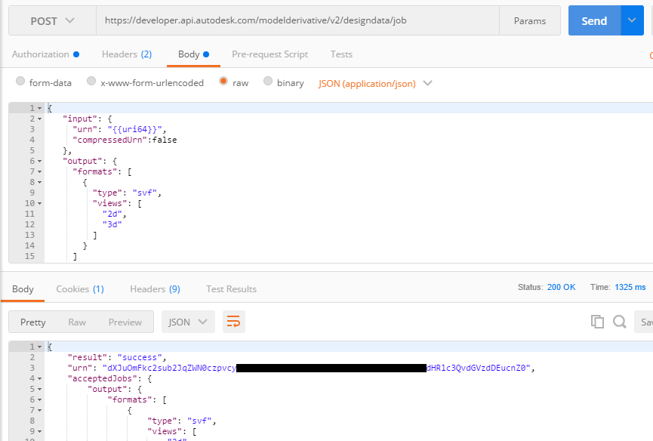Switch response view to Raw
Screen dimensions: 653x441
(x=77, y=321)
